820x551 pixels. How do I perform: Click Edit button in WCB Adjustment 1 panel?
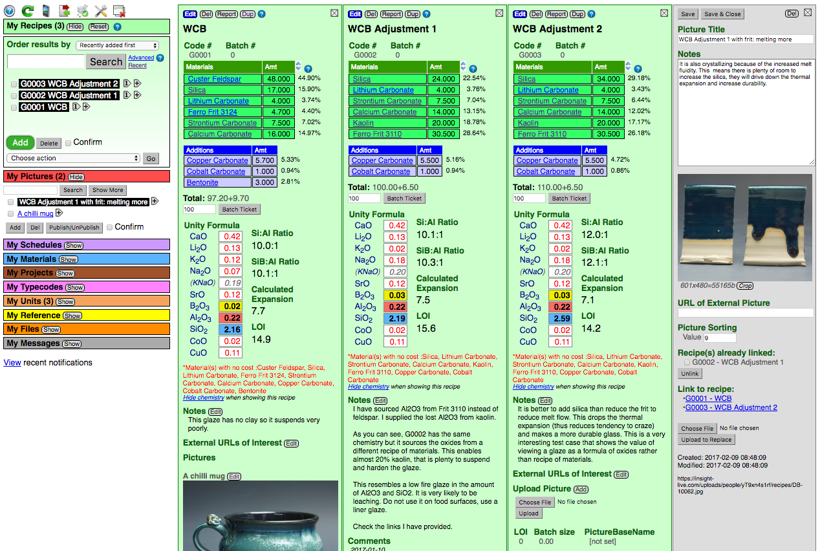point(355,14)
